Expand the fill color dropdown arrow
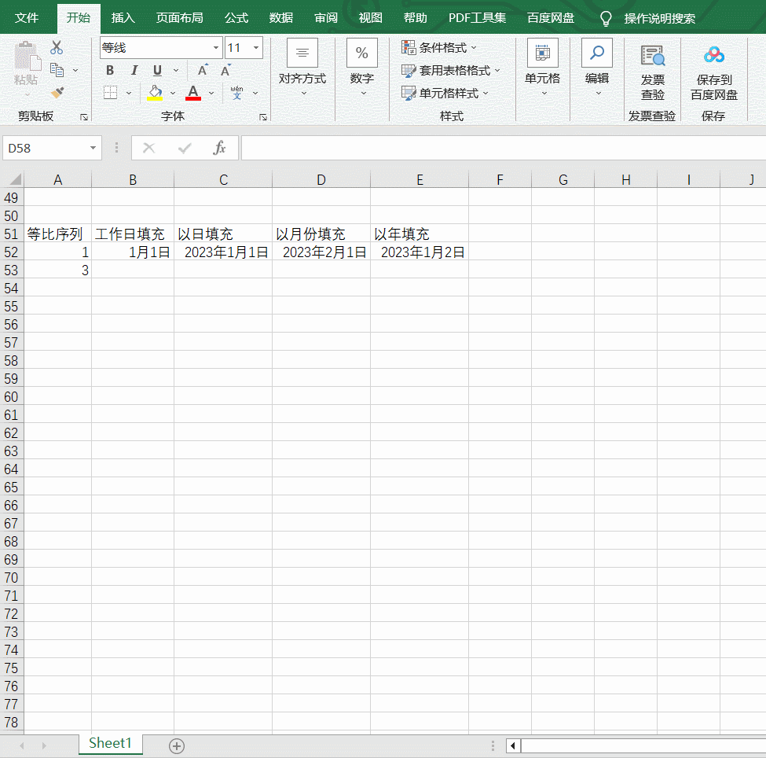 pos(172,93)
